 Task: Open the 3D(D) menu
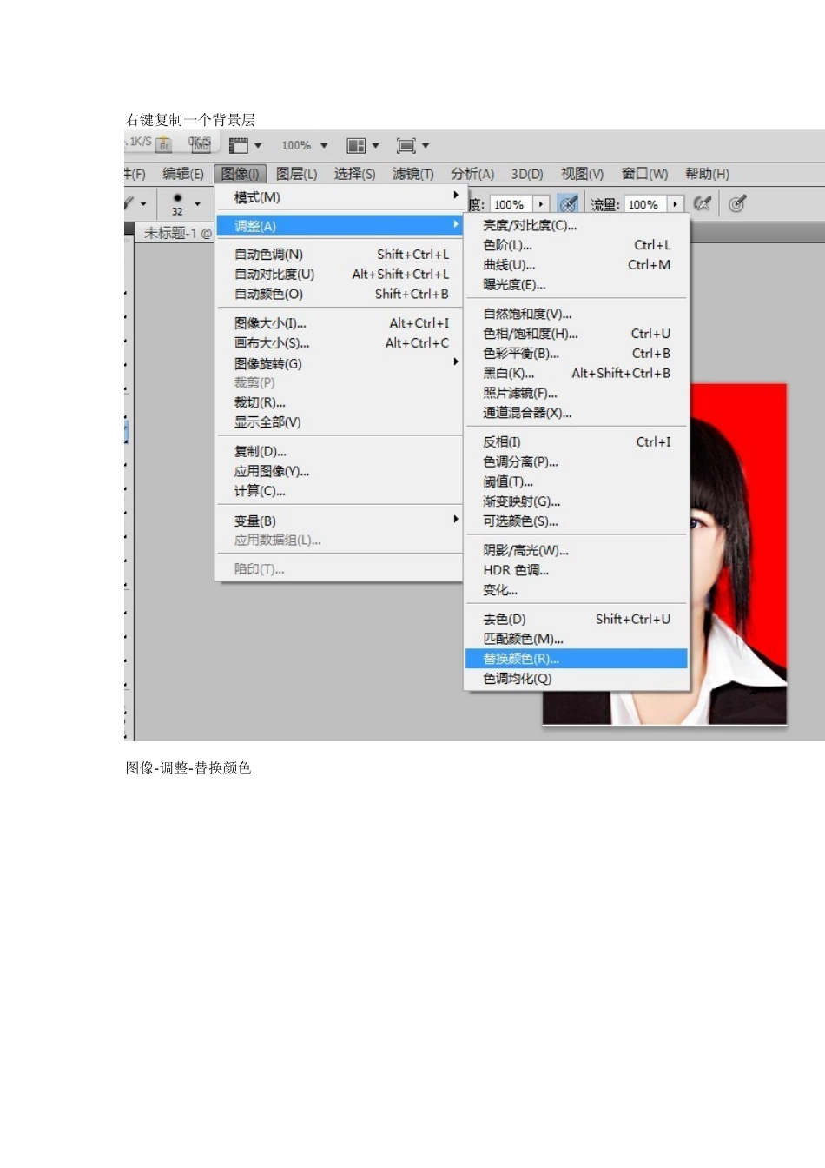pyautogui.click(x=527, y=174)
